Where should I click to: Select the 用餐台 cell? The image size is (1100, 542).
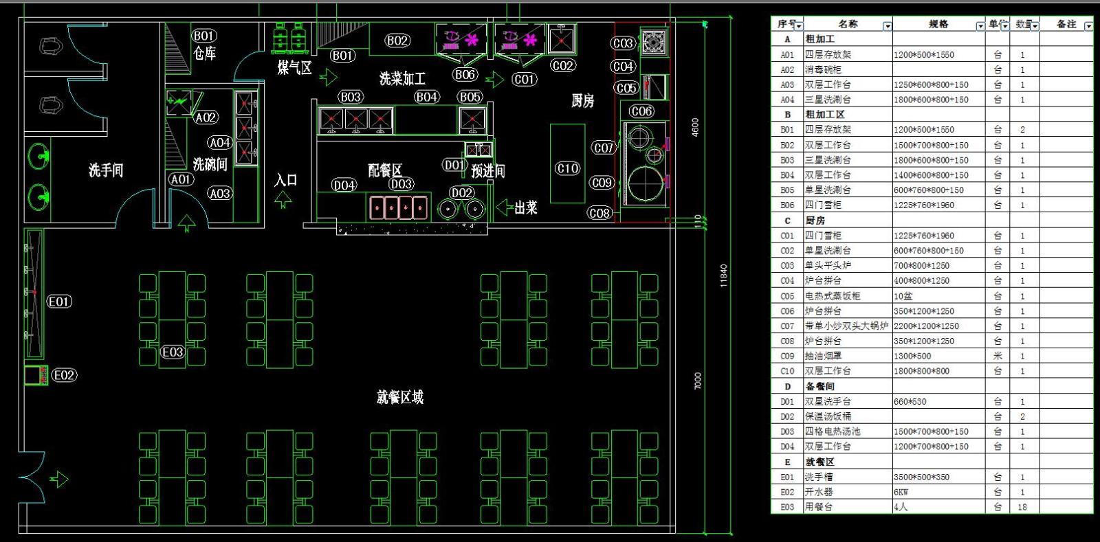click(848, 507)
